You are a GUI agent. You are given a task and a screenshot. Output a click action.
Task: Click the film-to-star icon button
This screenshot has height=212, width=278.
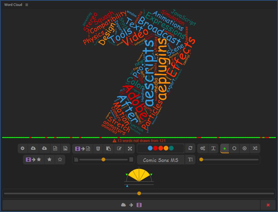coord(34,159)
